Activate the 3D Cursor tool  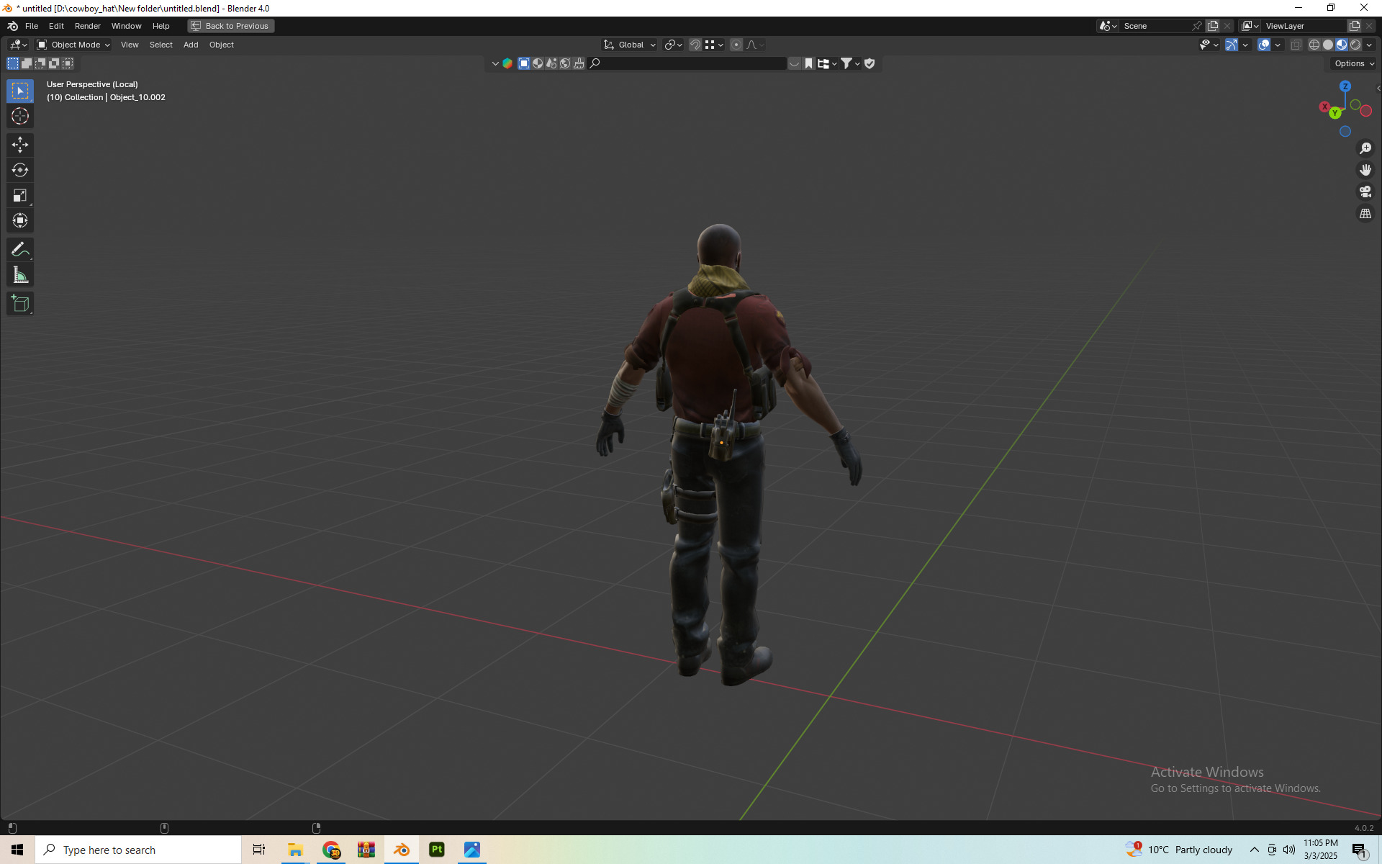click(x=20, y=116)
